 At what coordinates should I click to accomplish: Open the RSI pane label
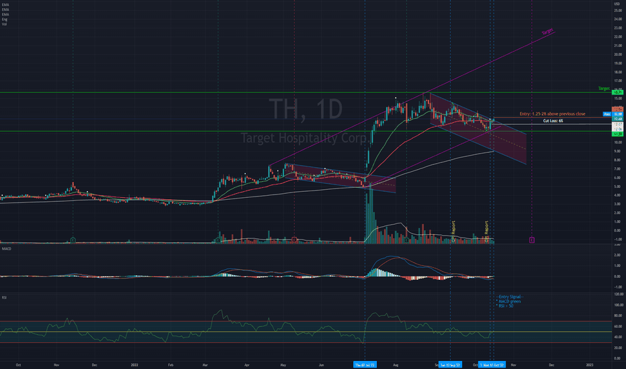4,298
